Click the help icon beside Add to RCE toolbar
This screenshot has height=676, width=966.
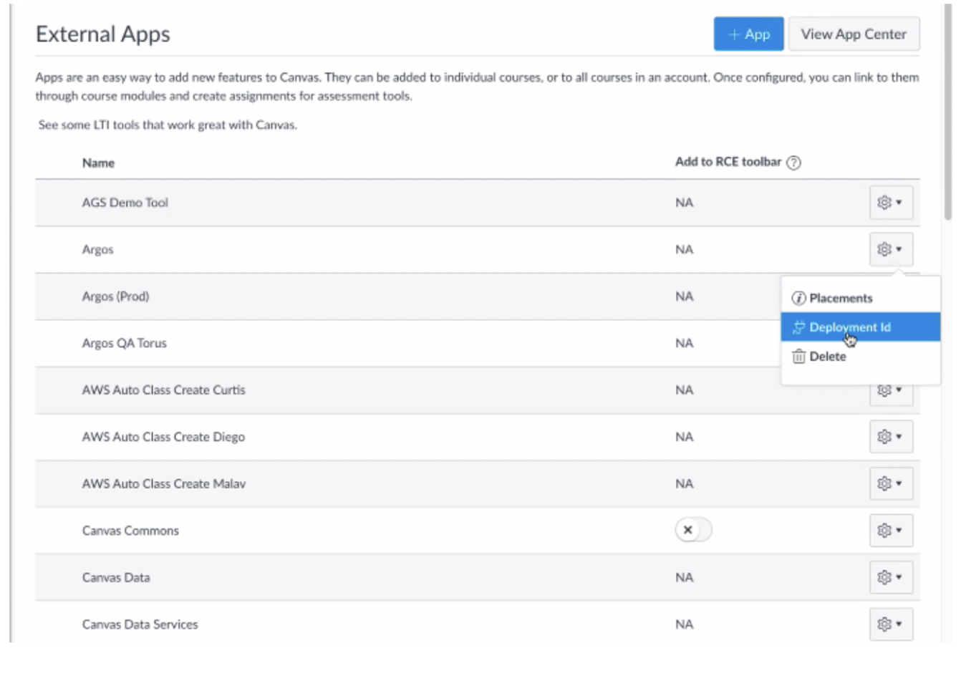pyautogui.click(x=793, y=163)
